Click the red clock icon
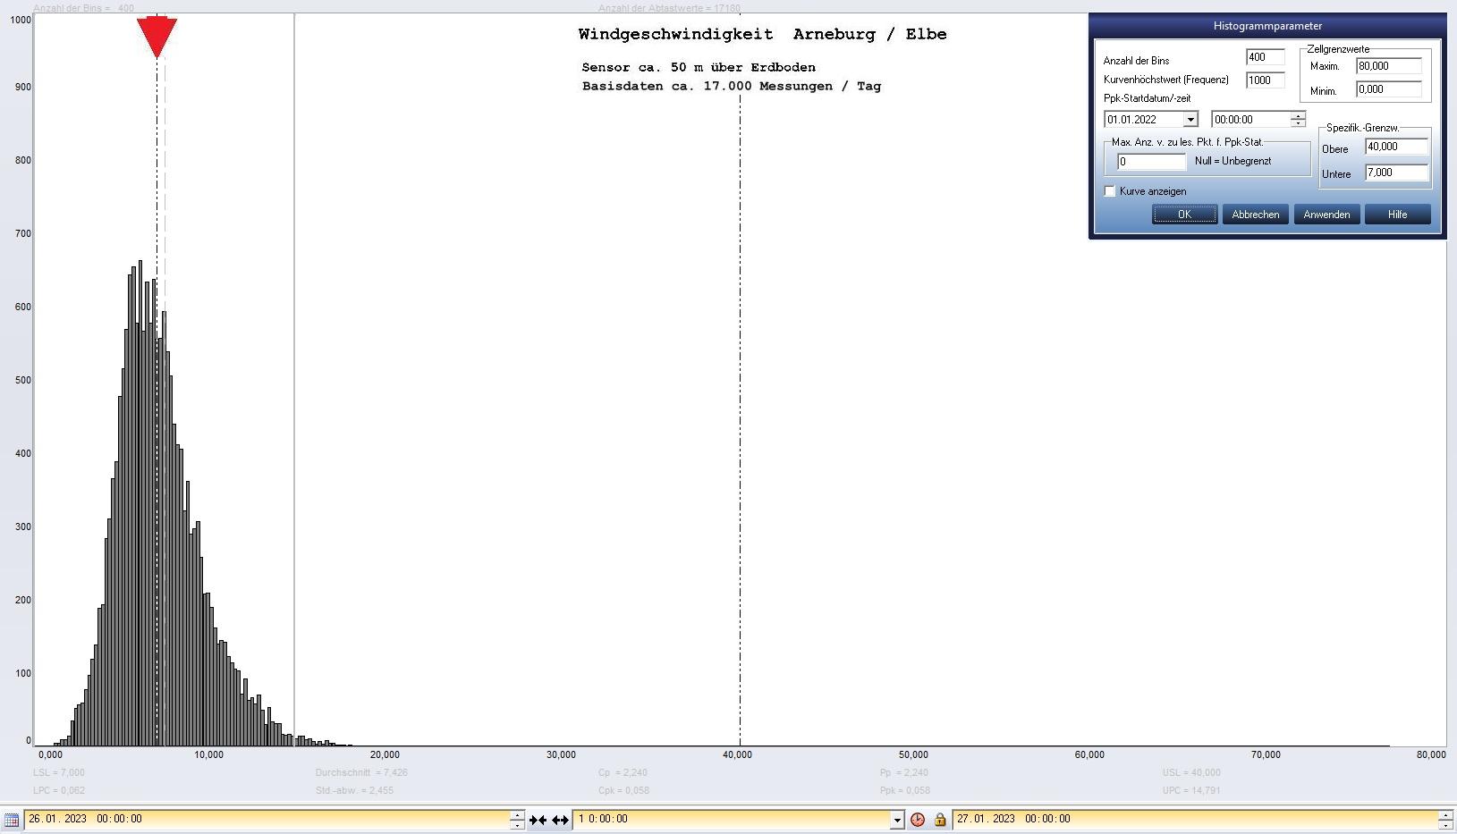The width and height of the screenshot is (1457, 834). coord(918,820)
